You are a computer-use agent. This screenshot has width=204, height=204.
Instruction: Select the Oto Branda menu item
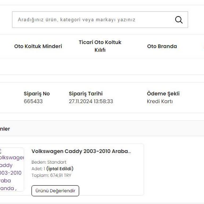pos(162,46)
